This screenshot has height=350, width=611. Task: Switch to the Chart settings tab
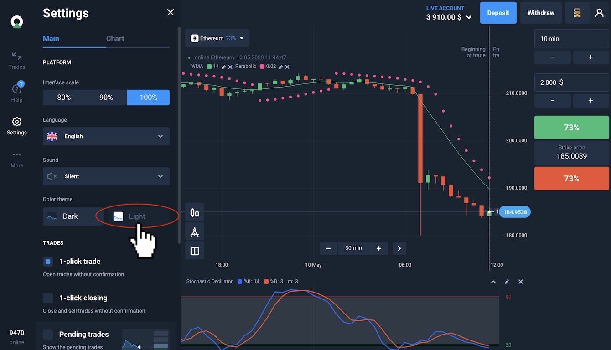click(115, 39)
